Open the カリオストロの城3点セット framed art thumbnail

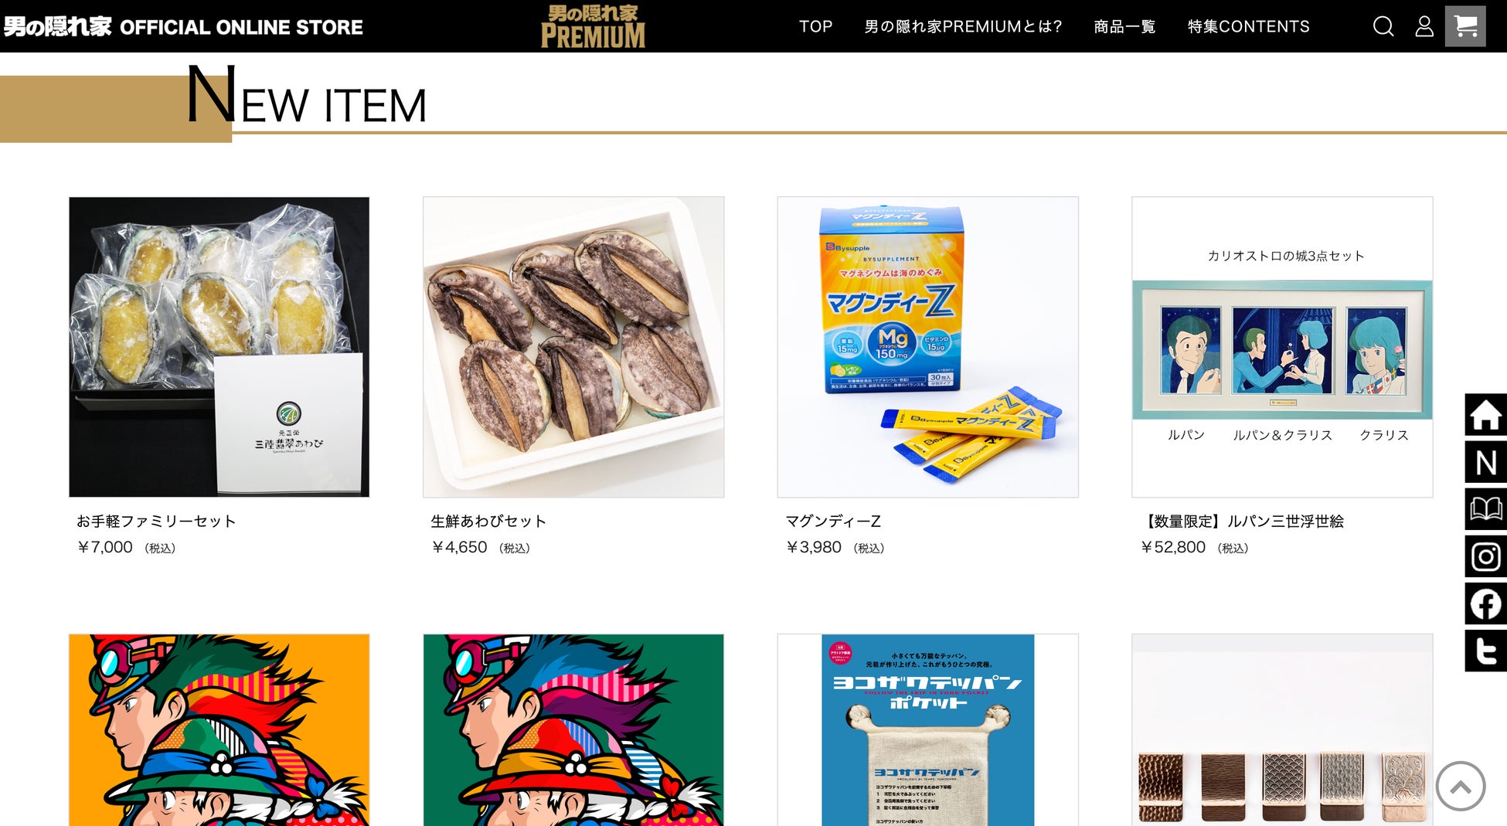coord(1282,347)
